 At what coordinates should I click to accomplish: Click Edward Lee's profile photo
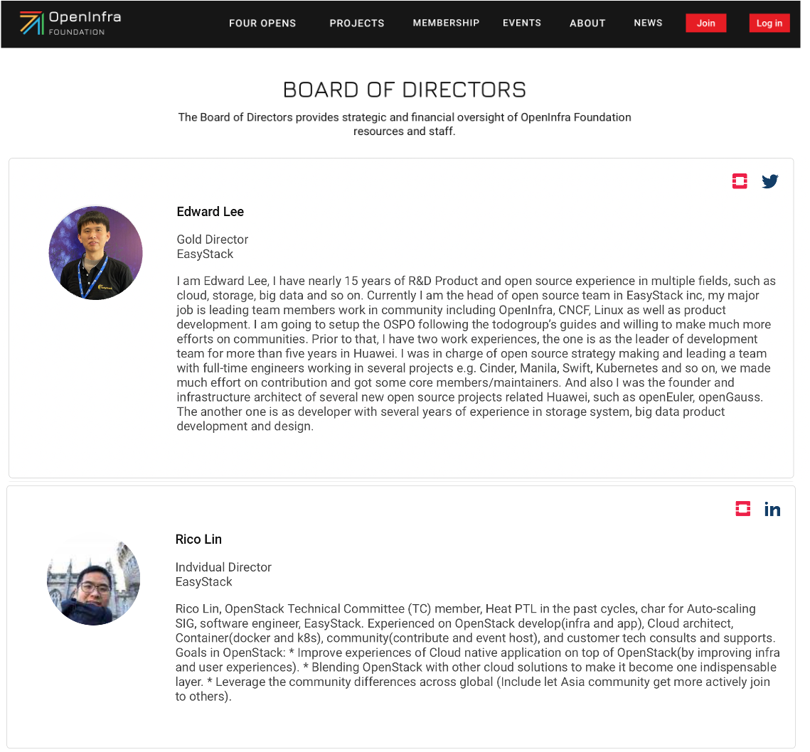pos(95,252)
